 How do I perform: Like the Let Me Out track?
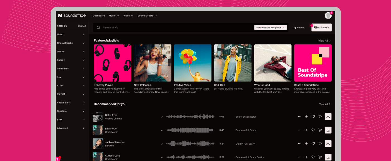click(x=313, y=130)
